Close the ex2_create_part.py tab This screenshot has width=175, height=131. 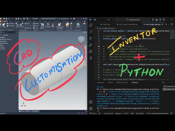coord(162,24)
